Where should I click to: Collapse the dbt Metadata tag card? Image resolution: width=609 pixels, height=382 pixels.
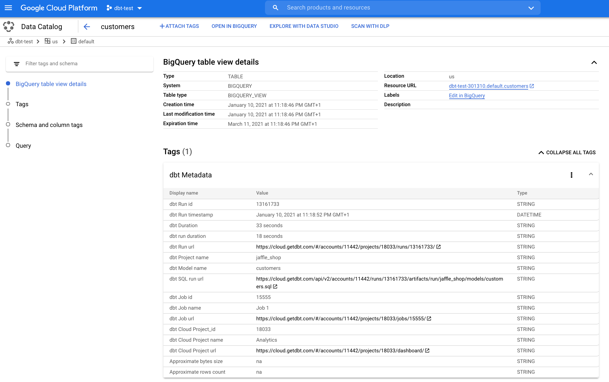click(591, 174)
